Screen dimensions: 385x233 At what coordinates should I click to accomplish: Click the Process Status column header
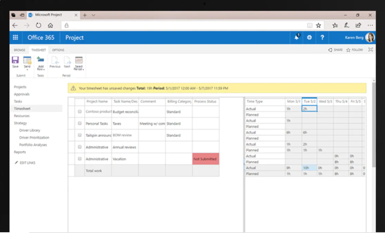pyautogui.click(x=206, y=102)
